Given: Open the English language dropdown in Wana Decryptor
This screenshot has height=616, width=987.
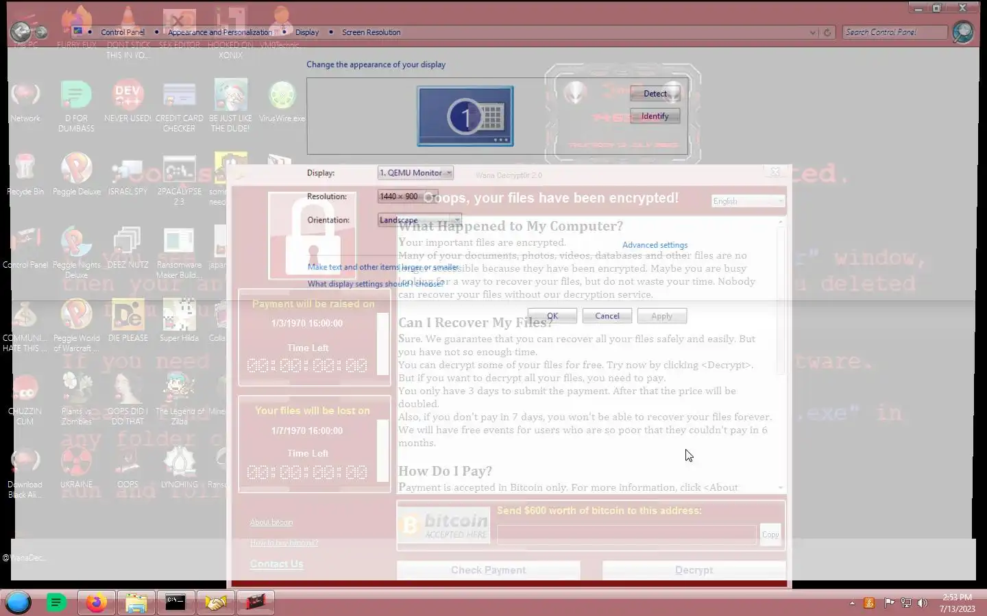Looking at the screenshot, I should pyautogui.click(x=748, y=201).
